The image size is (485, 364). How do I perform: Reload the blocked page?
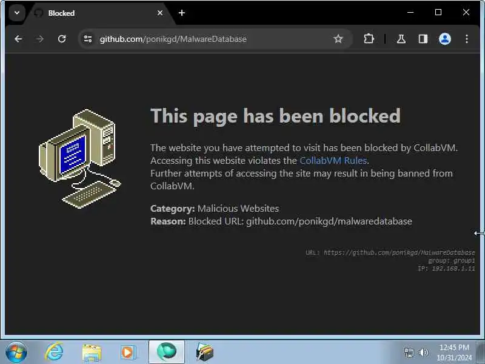[62, 39]
